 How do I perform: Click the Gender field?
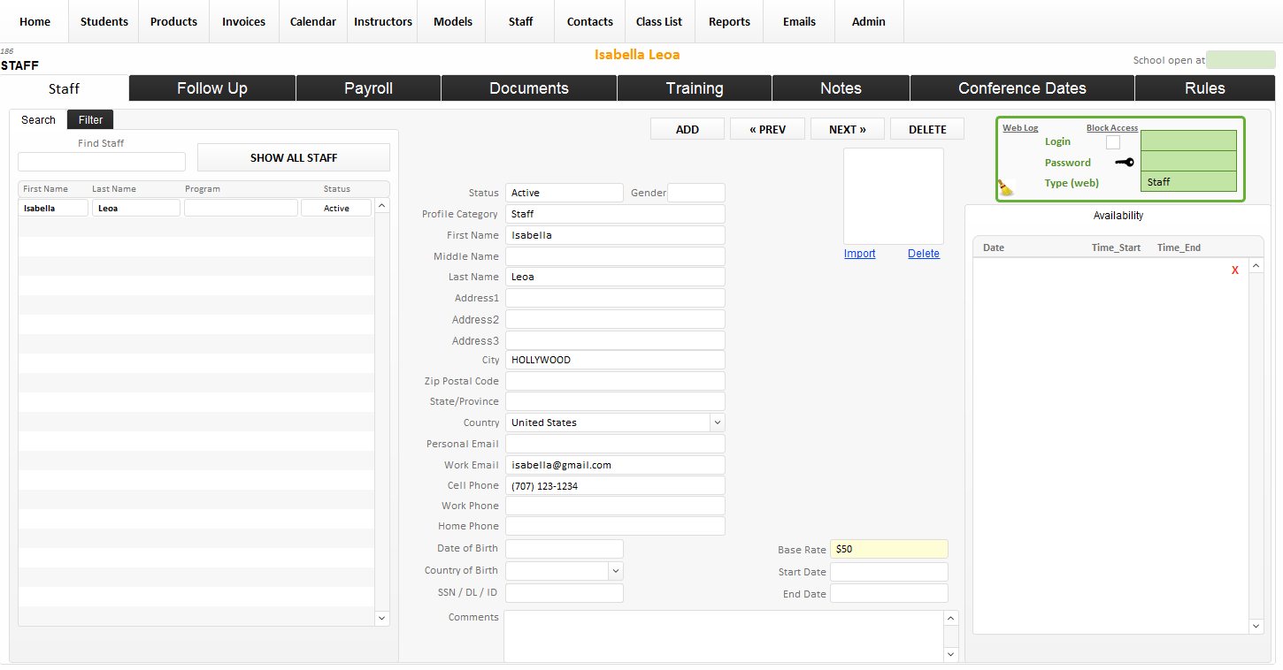[x=696, y=193]
